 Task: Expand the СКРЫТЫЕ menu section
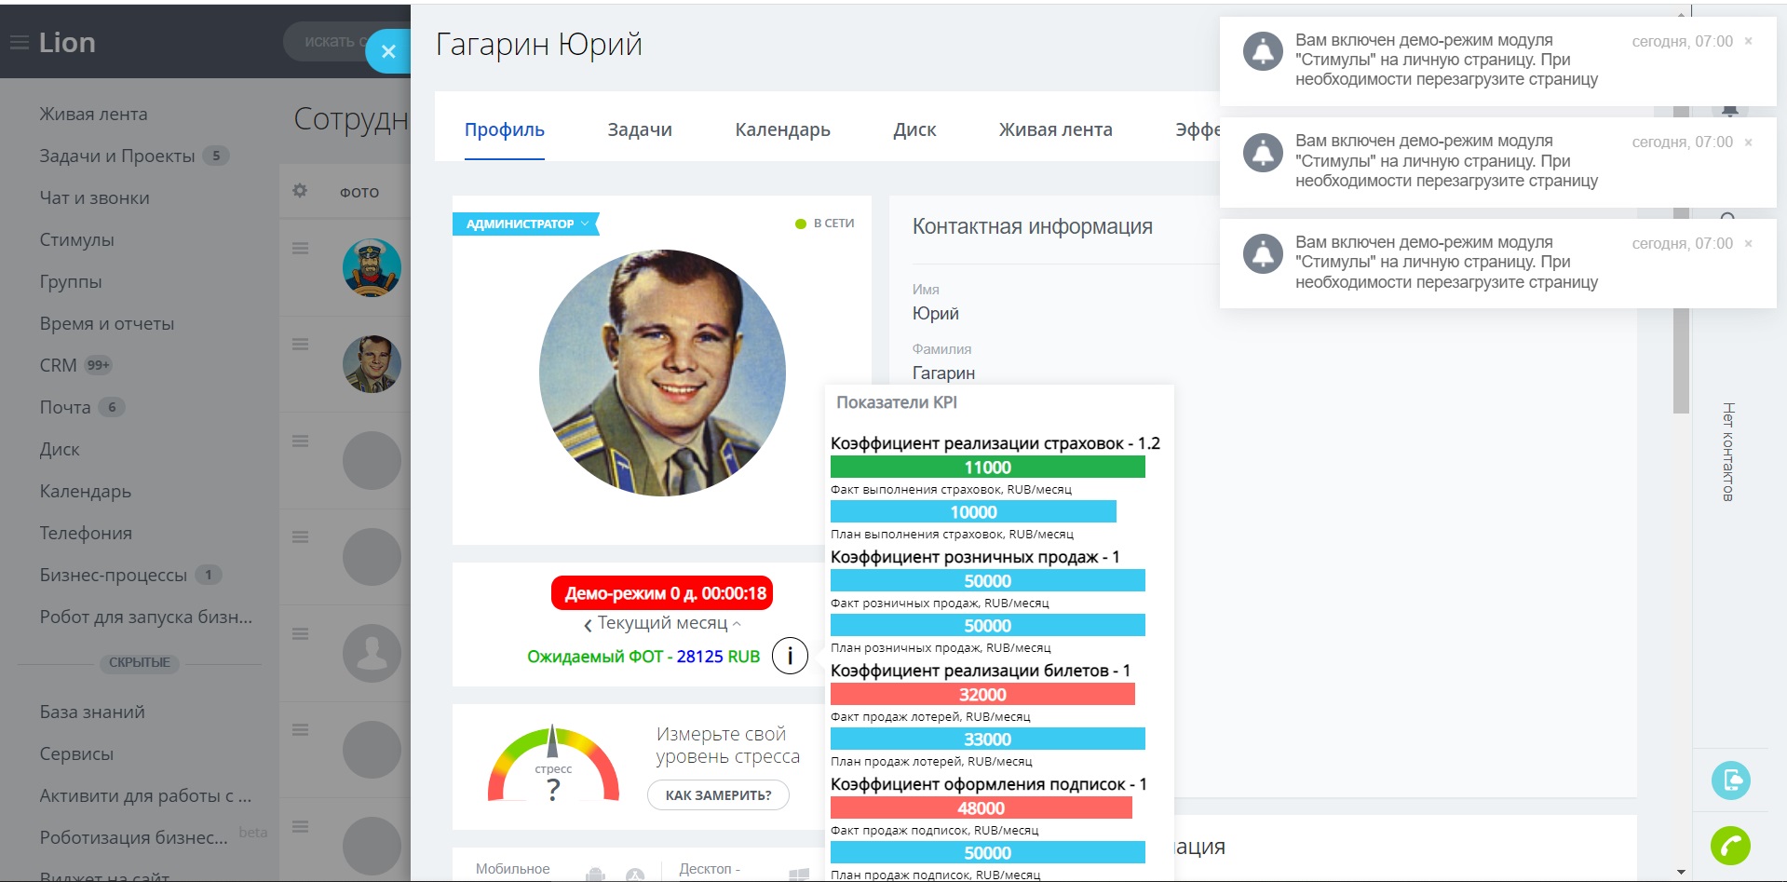click(x=140, y=662)
